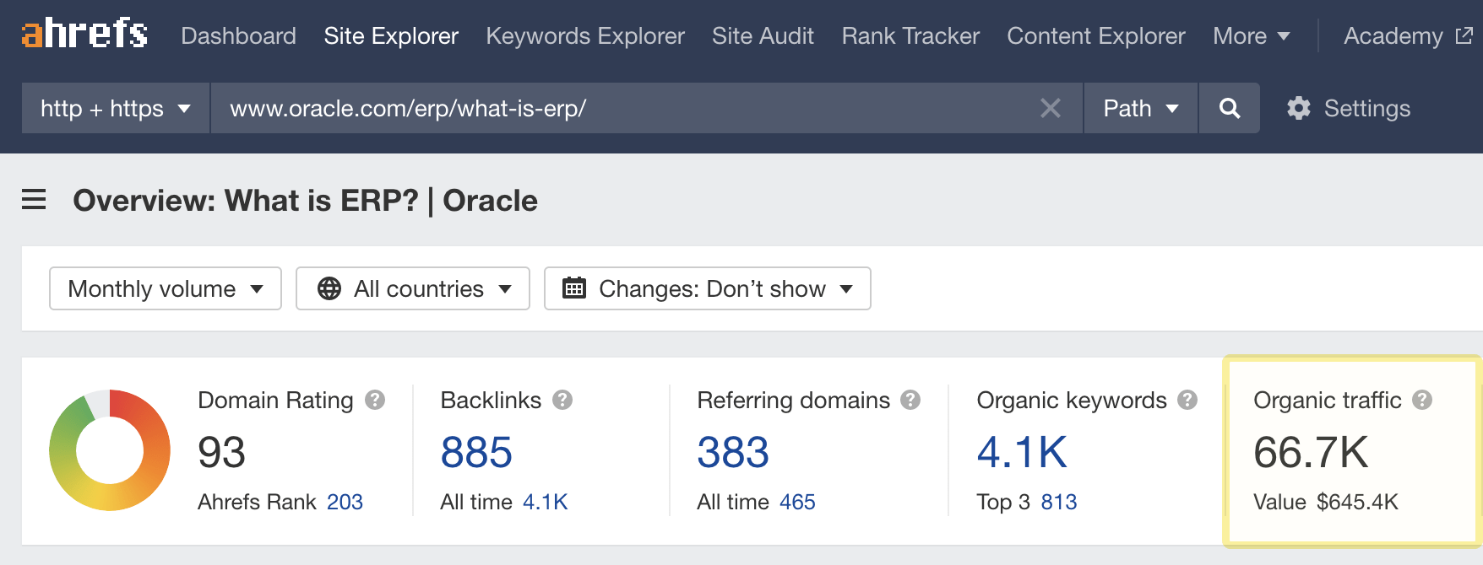Open the All countries dropdown
The image size is (1483, 565).
point(413,288)
